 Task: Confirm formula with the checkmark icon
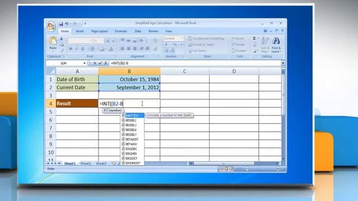[x=100, y=63]
